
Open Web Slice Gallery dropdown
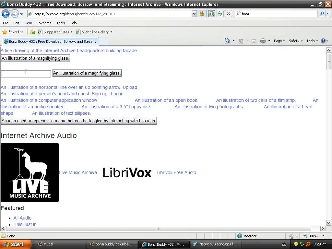point(94,32)
